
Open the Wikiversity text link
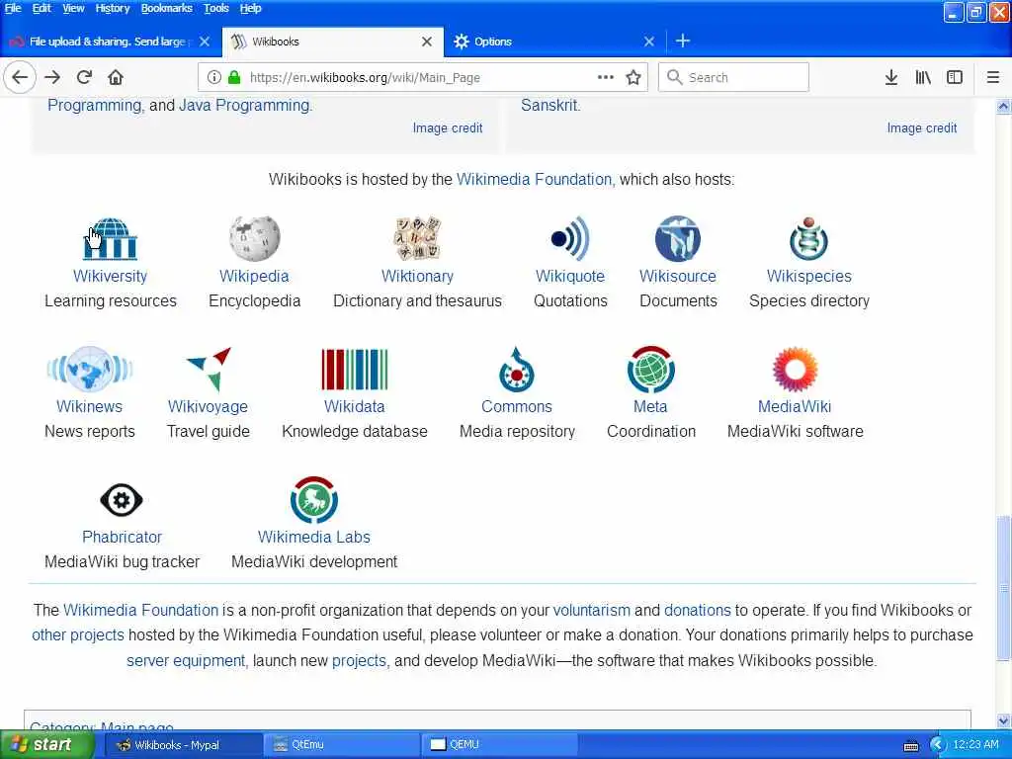(111, 277)
